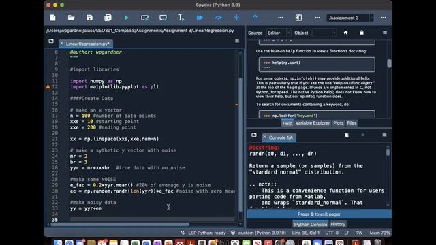Click console clipboard icon
Screen dimensions: 436x245
point(347,135)
